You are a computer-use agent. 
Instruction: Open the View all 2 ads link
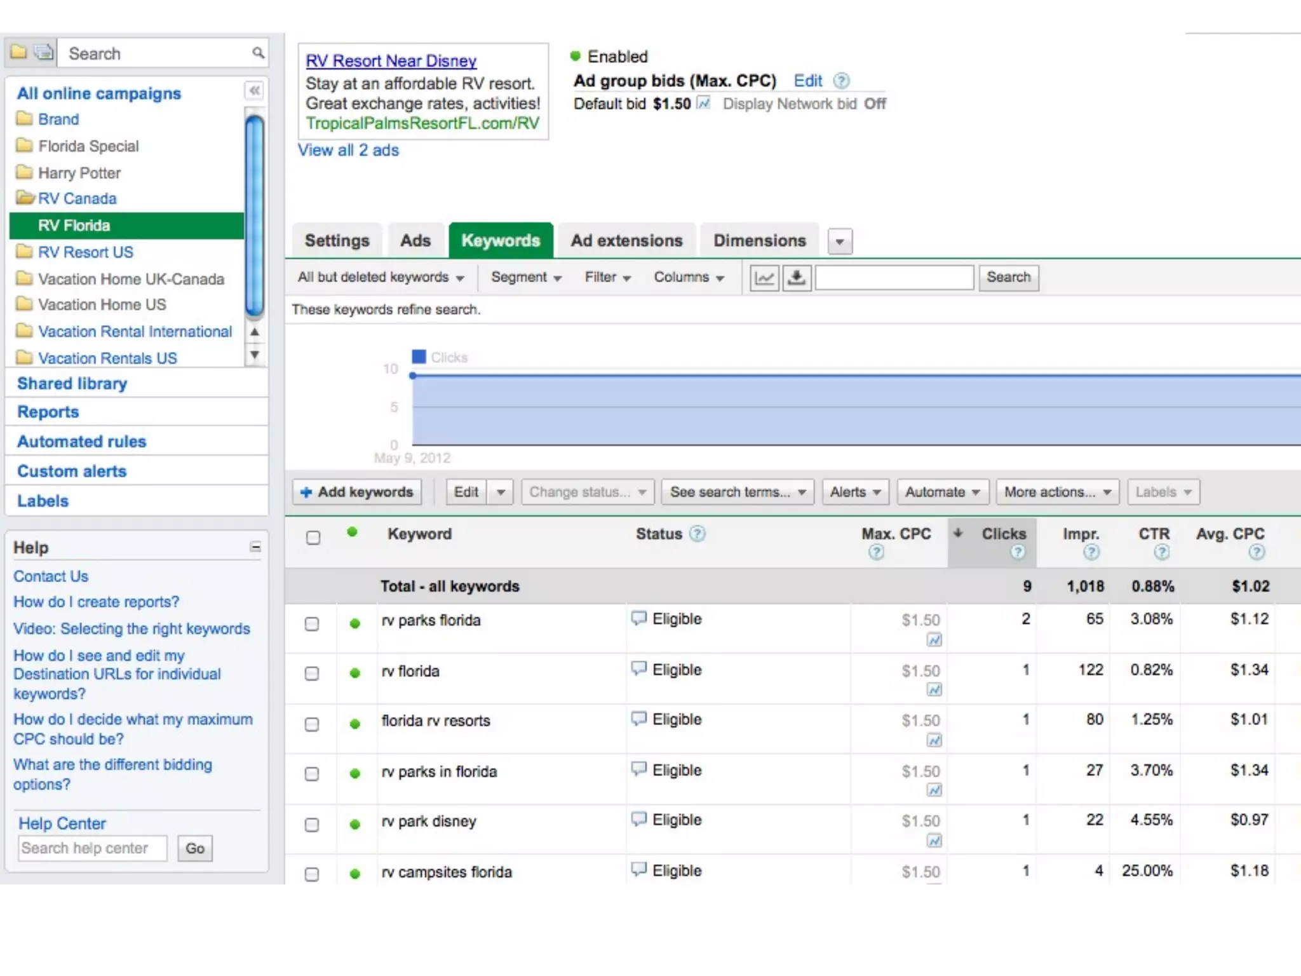coord(348,151)
